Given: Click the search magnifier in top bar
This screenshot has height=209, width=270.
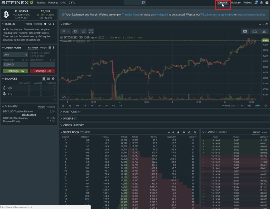Looking at the screenshot, I should pos(143,2).
